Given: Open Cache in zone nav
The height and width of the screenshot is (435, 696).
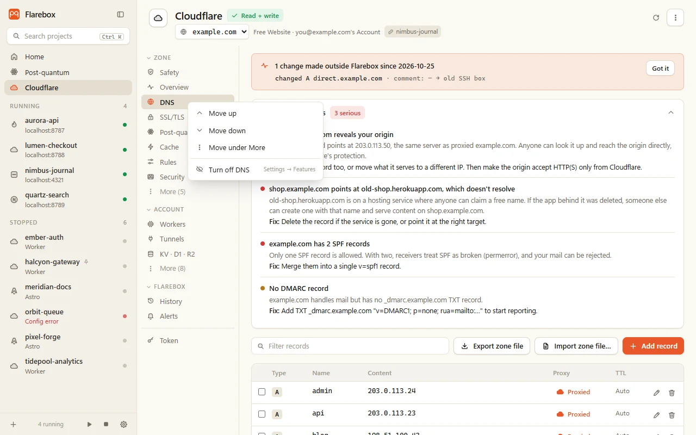Looking at the screenshot, I should click(165, 147).
